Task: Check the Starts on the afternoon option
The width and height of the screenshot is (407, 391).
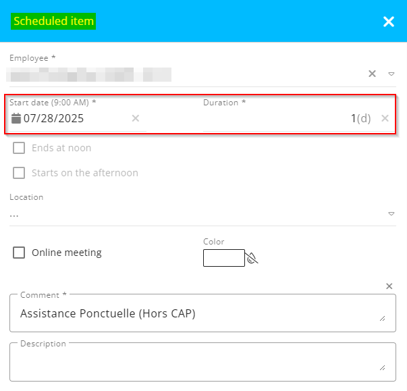Action: pyautogui.click(x=19, y=173)
